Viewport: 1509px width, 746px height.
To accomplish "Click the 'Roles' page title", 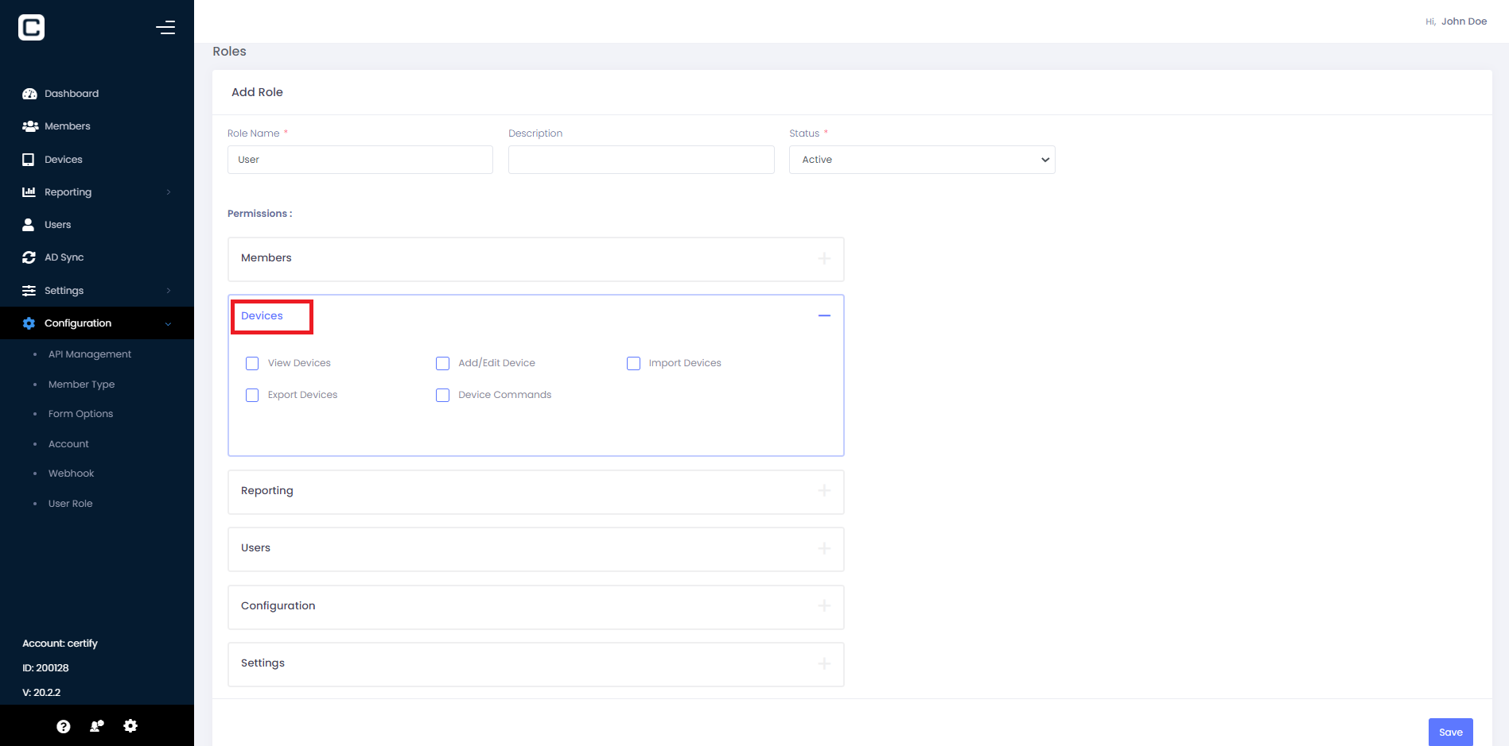I will (x=229, y=52).
